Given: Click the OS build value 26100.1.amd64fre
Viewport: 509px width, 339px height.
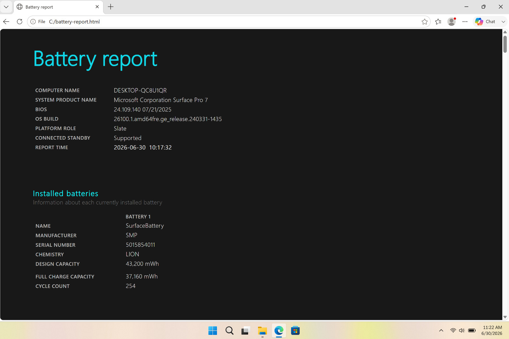Looking at the screenshot, I should 168,119.
